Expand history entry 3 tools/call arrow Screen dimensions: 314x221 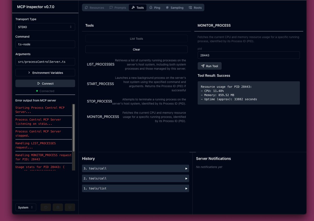(186, 168)
